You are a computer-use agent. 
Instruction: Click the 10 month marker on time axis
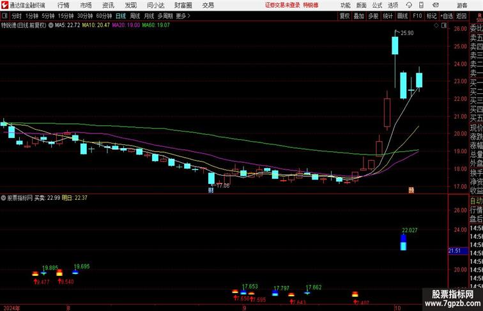pyautogui.click(x=397, y=308)
